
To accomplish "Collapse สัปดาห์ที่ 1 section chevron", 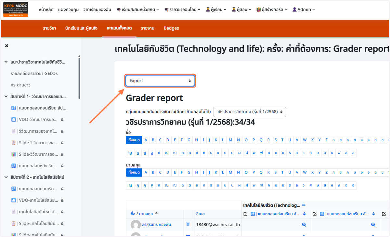I will 6,96.
